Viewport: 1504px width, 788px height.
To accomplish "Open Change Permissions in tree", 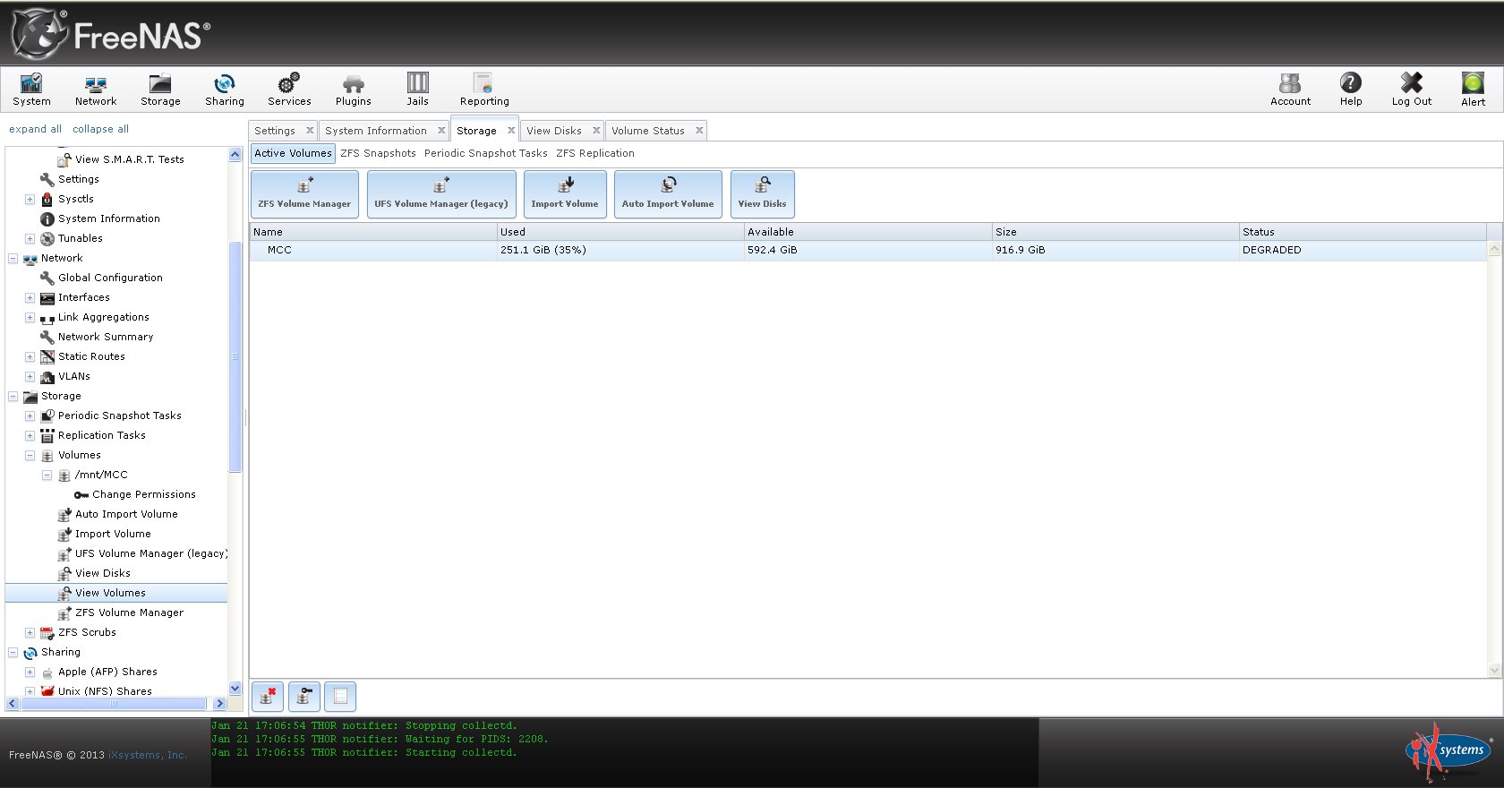I will coord(143,494).
